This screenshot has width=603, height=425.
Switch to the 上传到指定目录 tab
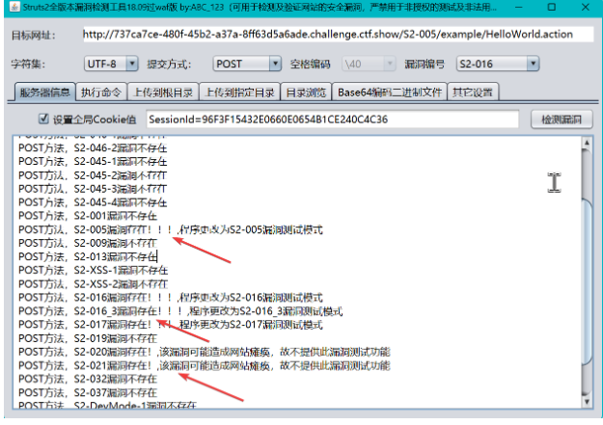(x=239, y=93)
